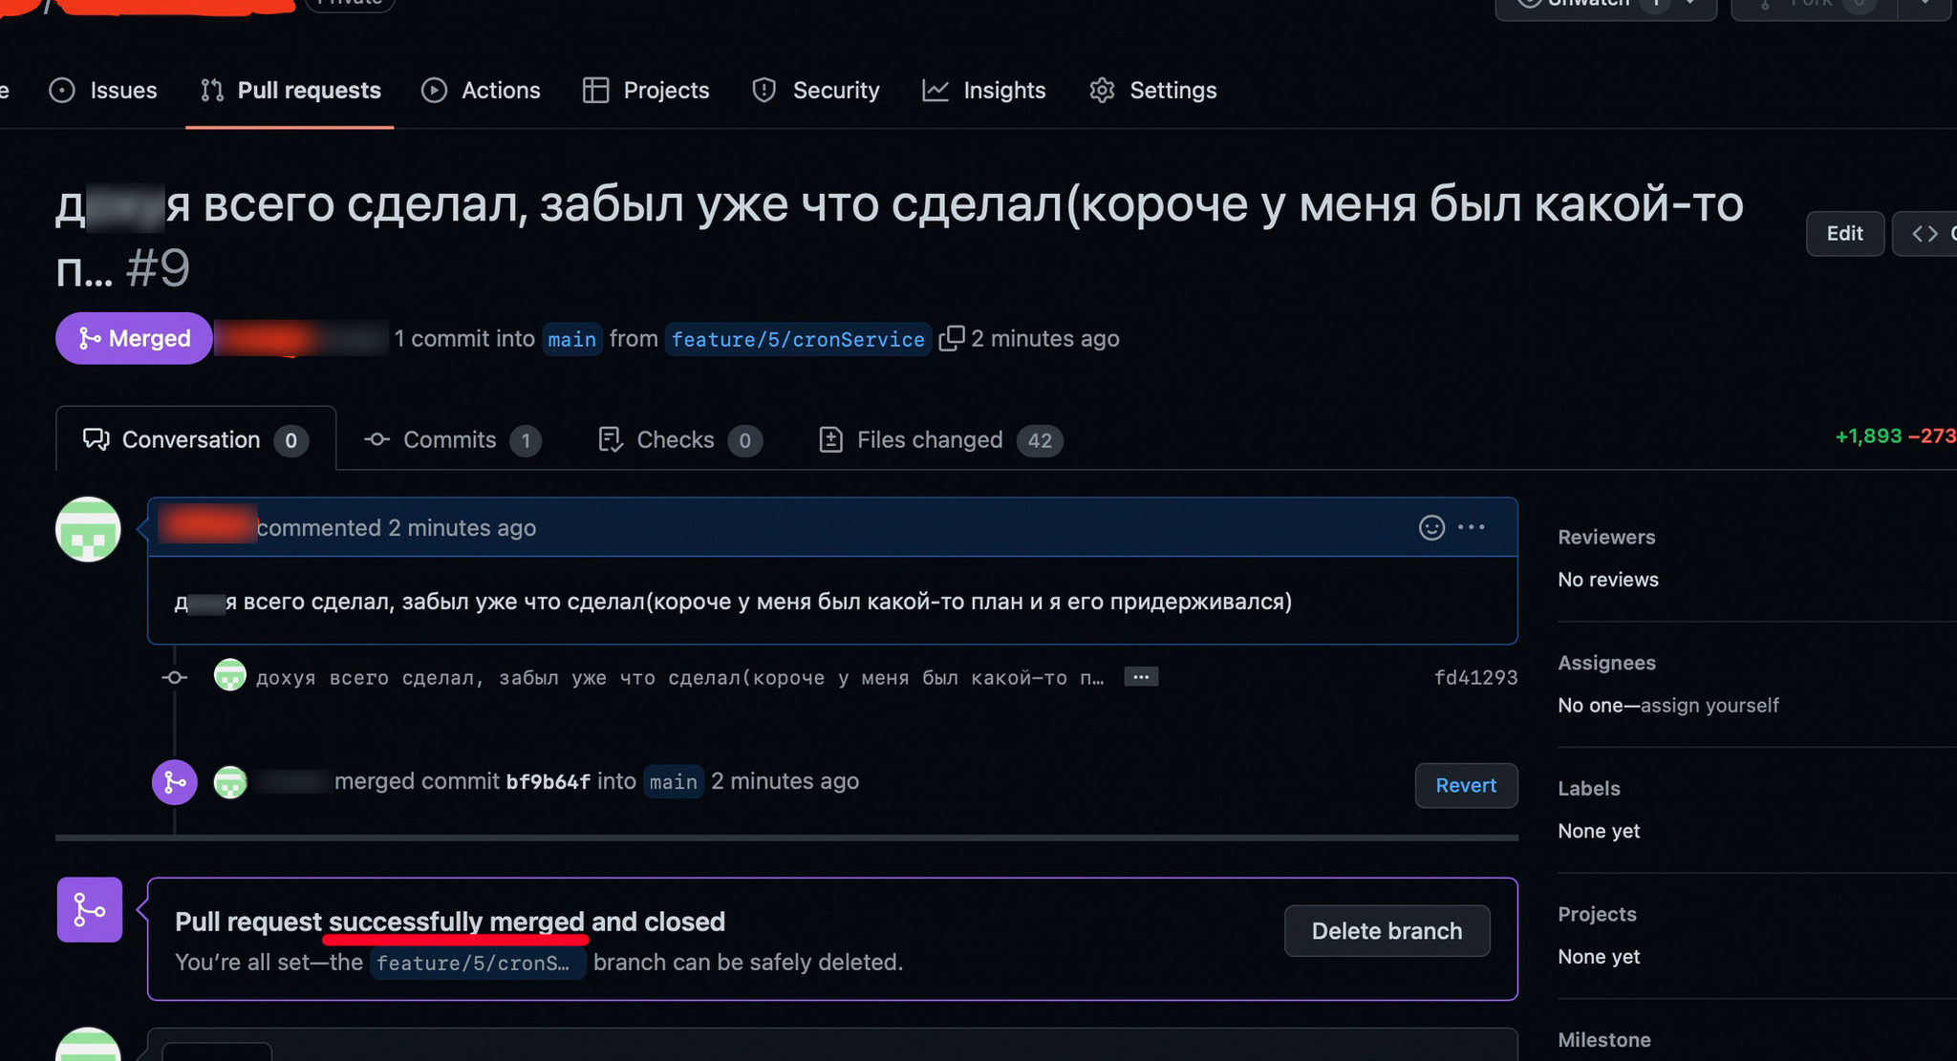This screenshot has width=1957, height=1061.
Task: Expand the Fork dropdown arrow at top right
Action: [x=1925, y=4]
